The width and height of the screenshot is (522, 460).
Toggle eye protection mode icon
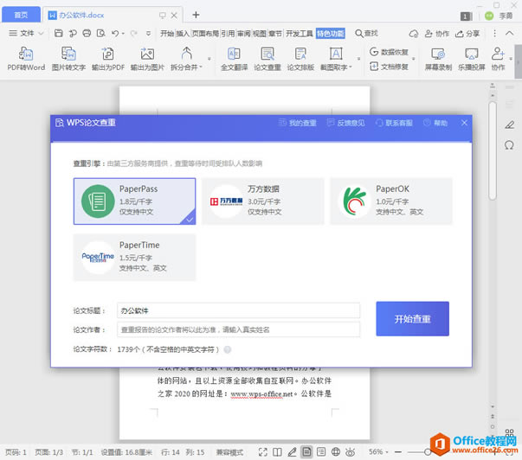click(351, 451)
